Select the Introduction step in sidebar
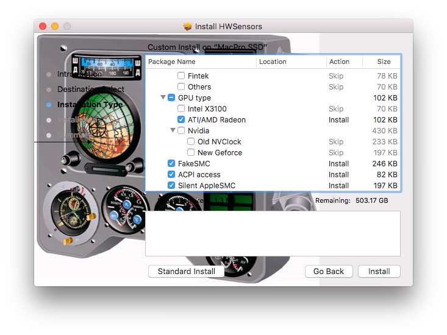 79,74
